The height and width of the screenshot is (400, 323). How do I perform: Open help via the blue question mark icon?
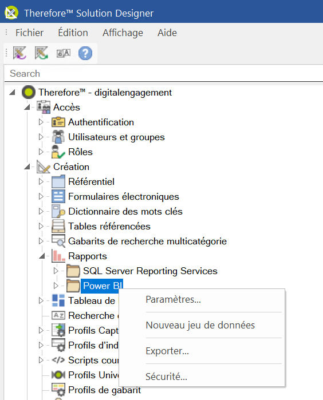tap(85, 53)
